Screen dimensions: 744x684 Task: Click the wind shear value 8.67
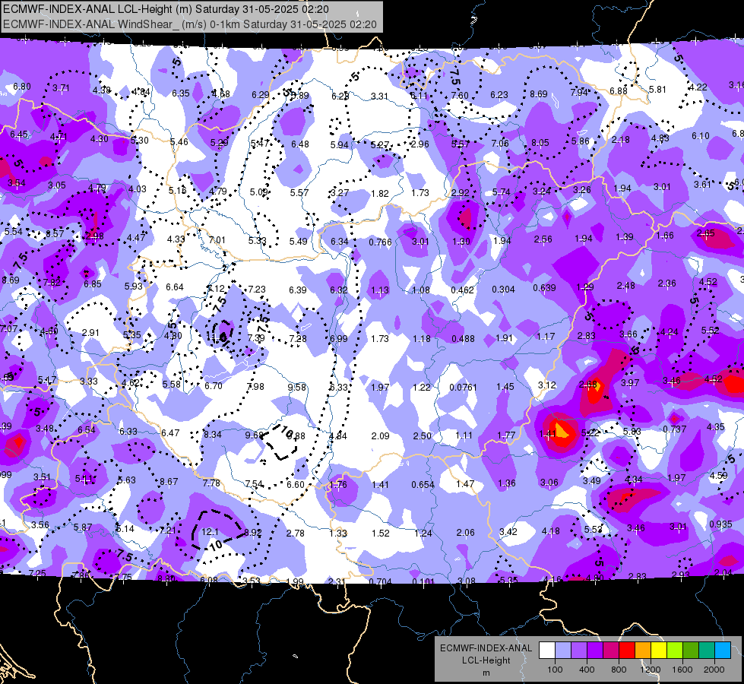(169, 481)
